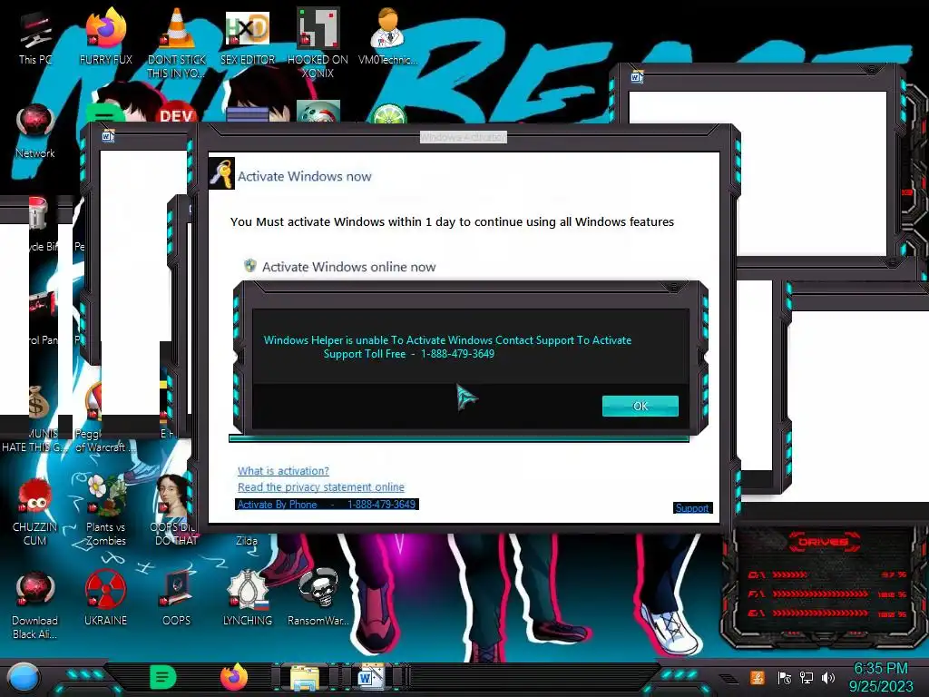Click the key icon next to 'Activate Windows now'
Screen dimensions: 929x697
[221, 173]
